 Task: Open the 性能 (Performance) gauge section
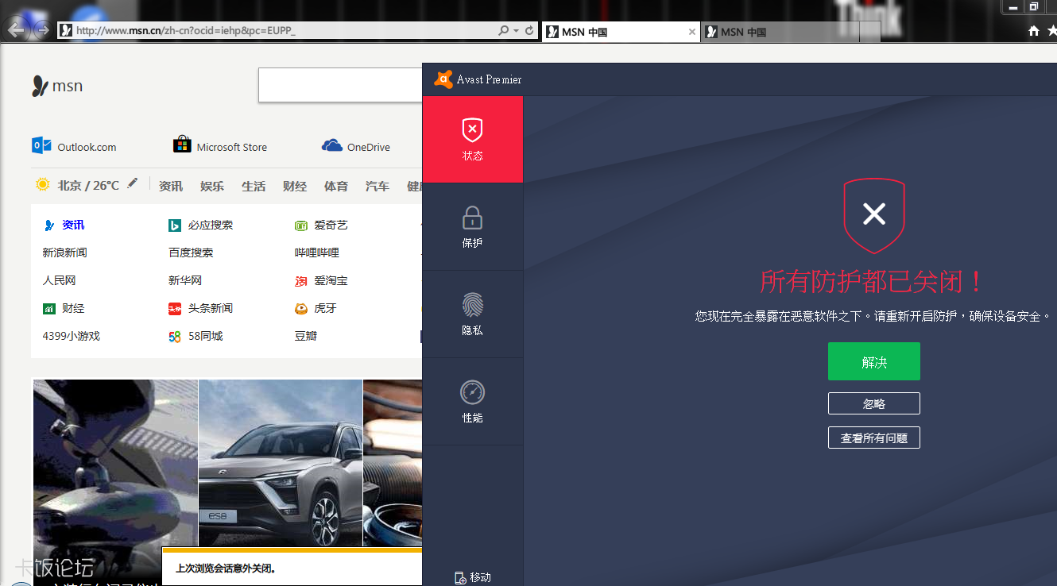472,401
